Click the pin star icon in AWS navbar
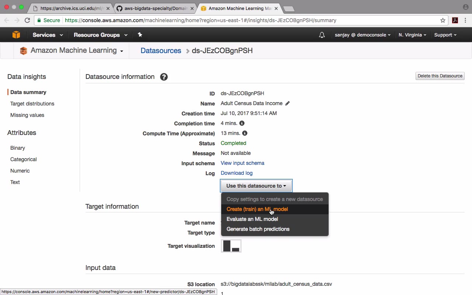 coord(140,35)
